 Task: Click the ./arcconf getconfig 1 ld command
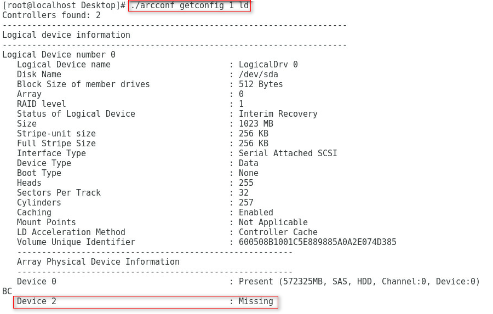pos(190,5)
